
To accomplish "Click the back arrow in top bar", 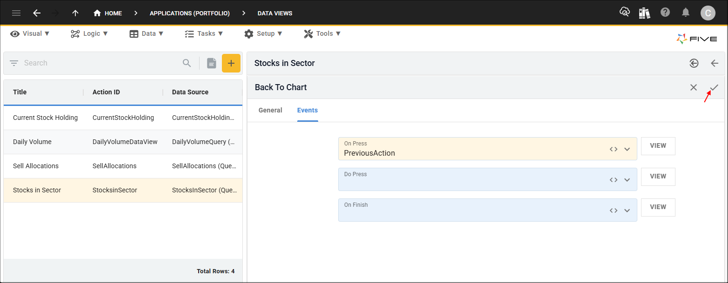I will tap(37, 13).
